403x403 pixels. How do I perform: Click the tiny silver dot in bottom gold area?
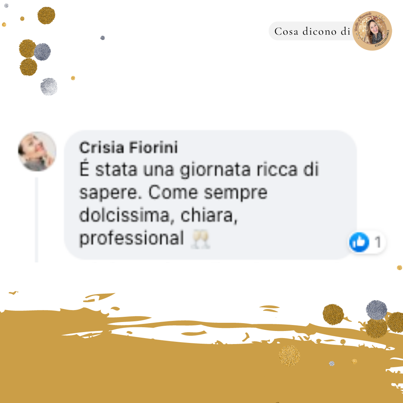click(332, 363)
